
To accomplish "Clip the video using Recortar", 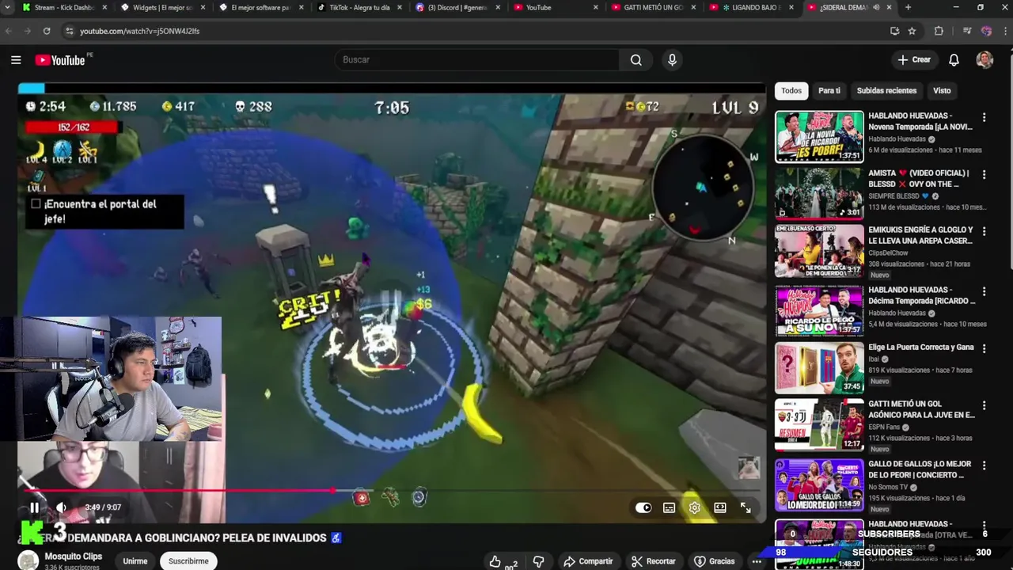I will (x=653, y=561).
